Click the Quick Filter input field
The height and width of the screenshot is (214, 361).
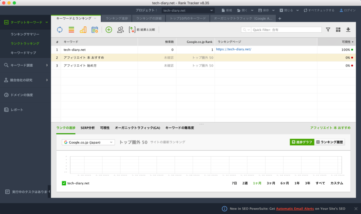(286, 30)
